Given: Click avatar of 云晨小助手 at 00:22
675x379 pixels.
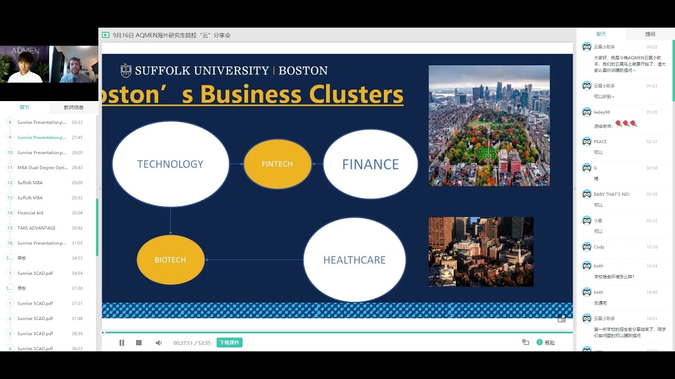Looking at the screenshot, I should pos(586,47).
